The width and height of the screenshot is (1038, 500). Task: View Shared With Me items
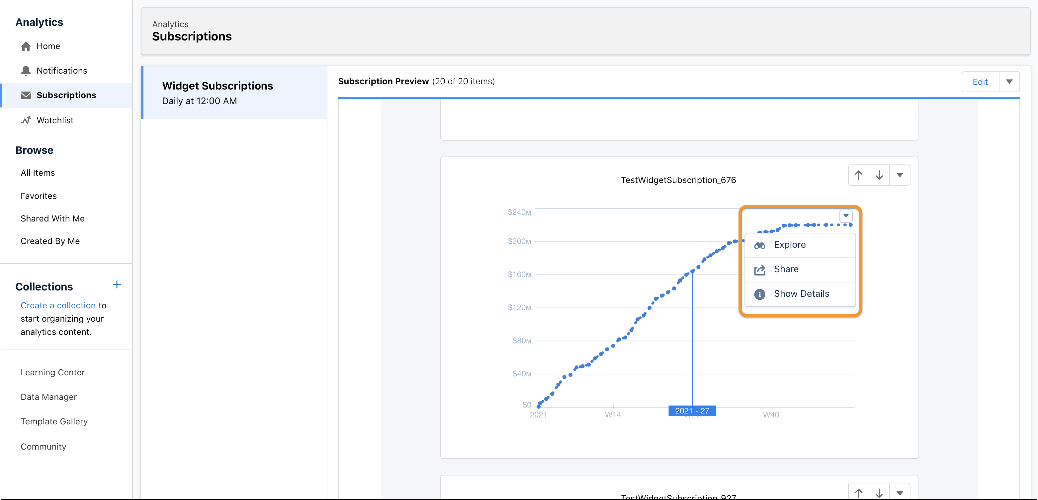point(53,219)
